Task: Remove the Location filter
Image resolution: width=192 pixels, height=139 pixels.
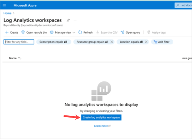Action: tap(146, 42)
